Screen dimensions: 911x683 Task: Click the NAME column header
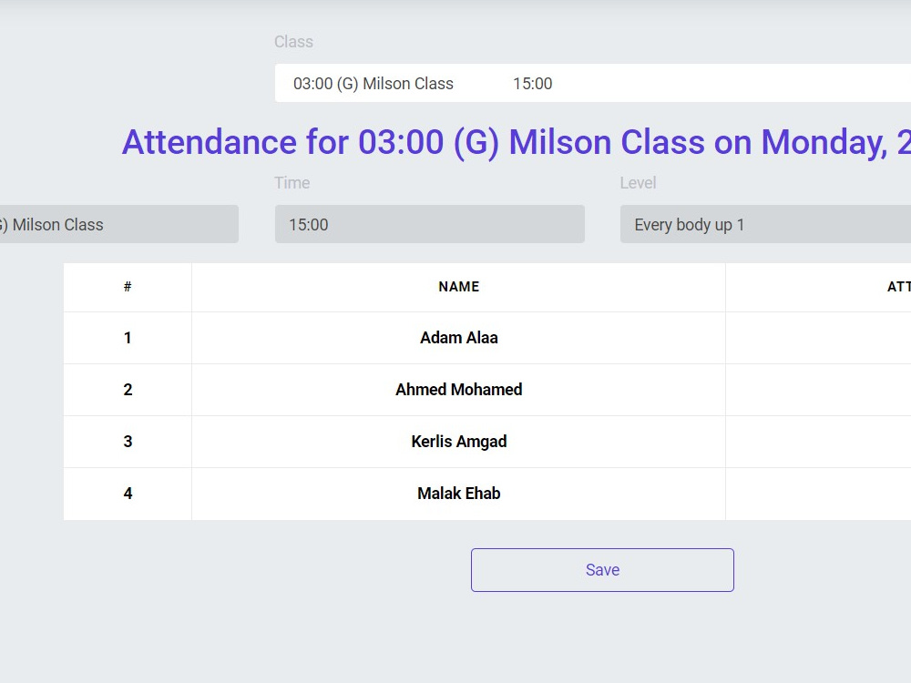point(458,287)
